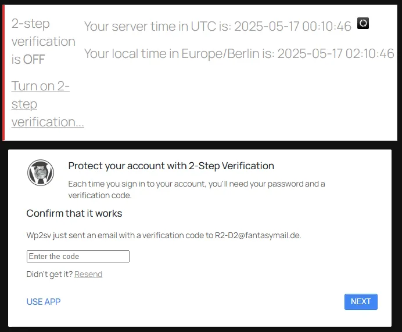This screenshot has height=332, width=402.
Task: Click the 'Your local time in Europe/Berlin is:' label
Action: [179, 54]
